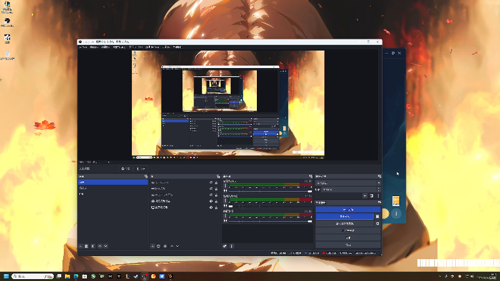The image size is (500, 281).
Task: Click the top blue streaming button in Controls
Action: [x=348, y=210]
